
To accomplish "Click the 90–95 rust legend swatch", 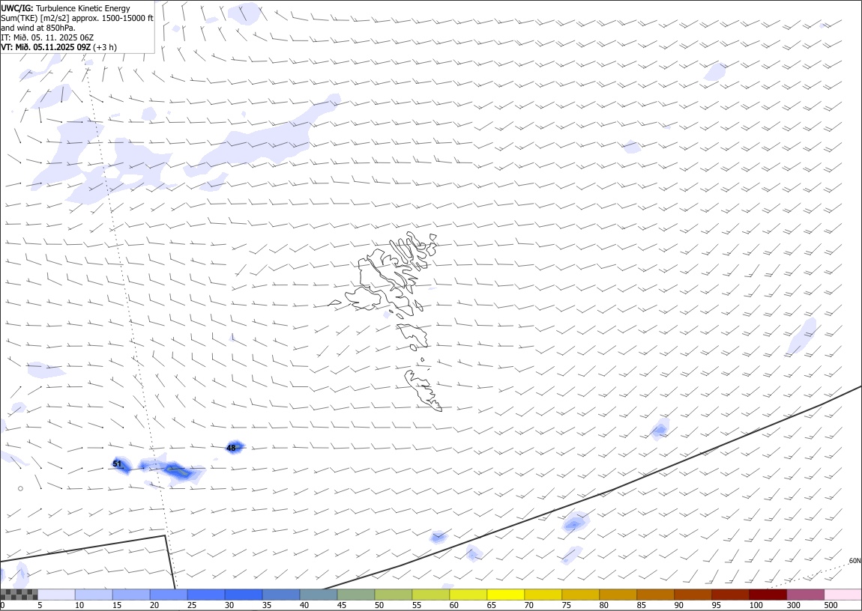I will (x=693, y=595).
